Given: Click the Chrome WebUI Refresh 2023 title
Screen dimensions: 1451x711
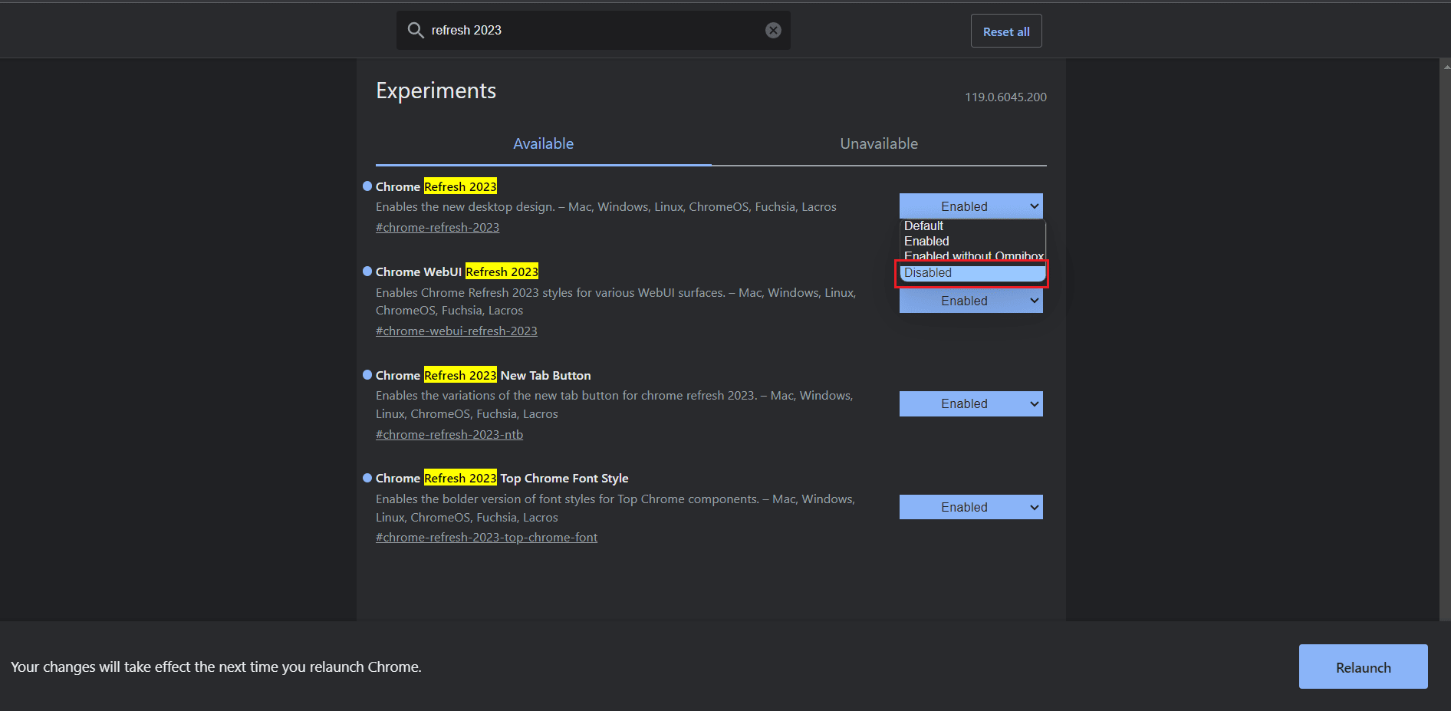Looking at the screenshot, I should tap(457, 272).
